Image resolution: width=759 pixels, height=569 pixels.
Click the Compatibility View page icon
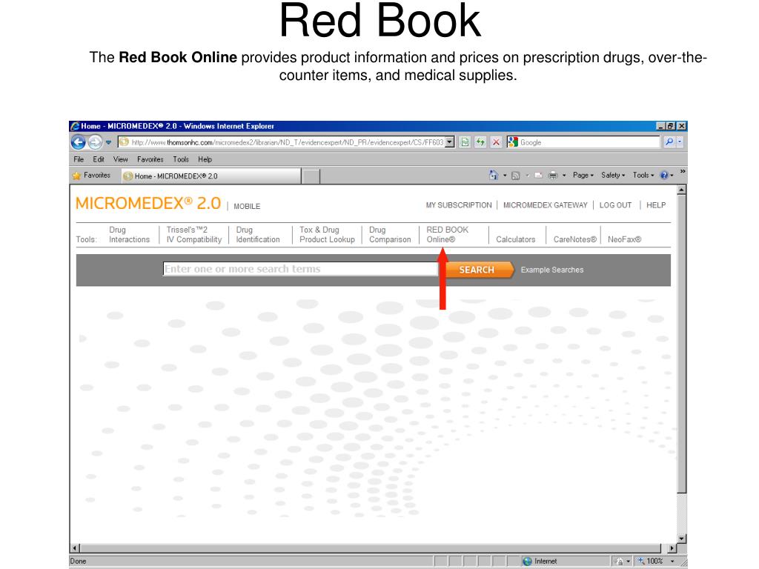pyautogui.click(x=465, y=142)
